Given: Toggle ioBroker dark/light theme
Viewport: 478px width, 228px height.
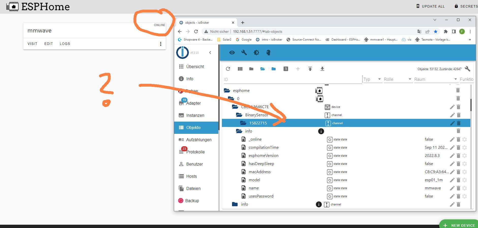Looking at the screenshot, I should click(256, 53).
